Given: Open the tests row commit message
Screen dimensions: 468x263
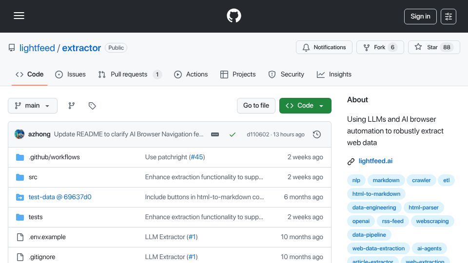Looking at the screenshot, I should pyautogui.click(x=204, y=217).
